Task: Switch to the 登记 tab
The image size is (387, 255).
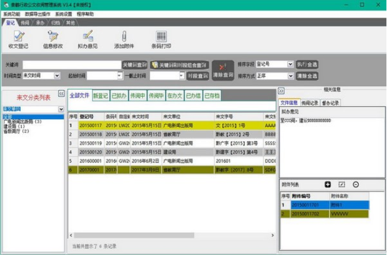Action: click(x=11, y=23)
